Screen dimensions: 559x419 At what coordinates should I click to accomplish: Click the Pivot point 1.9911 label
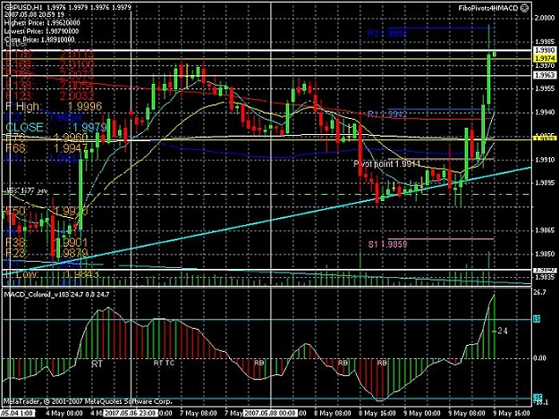(386, 163)
